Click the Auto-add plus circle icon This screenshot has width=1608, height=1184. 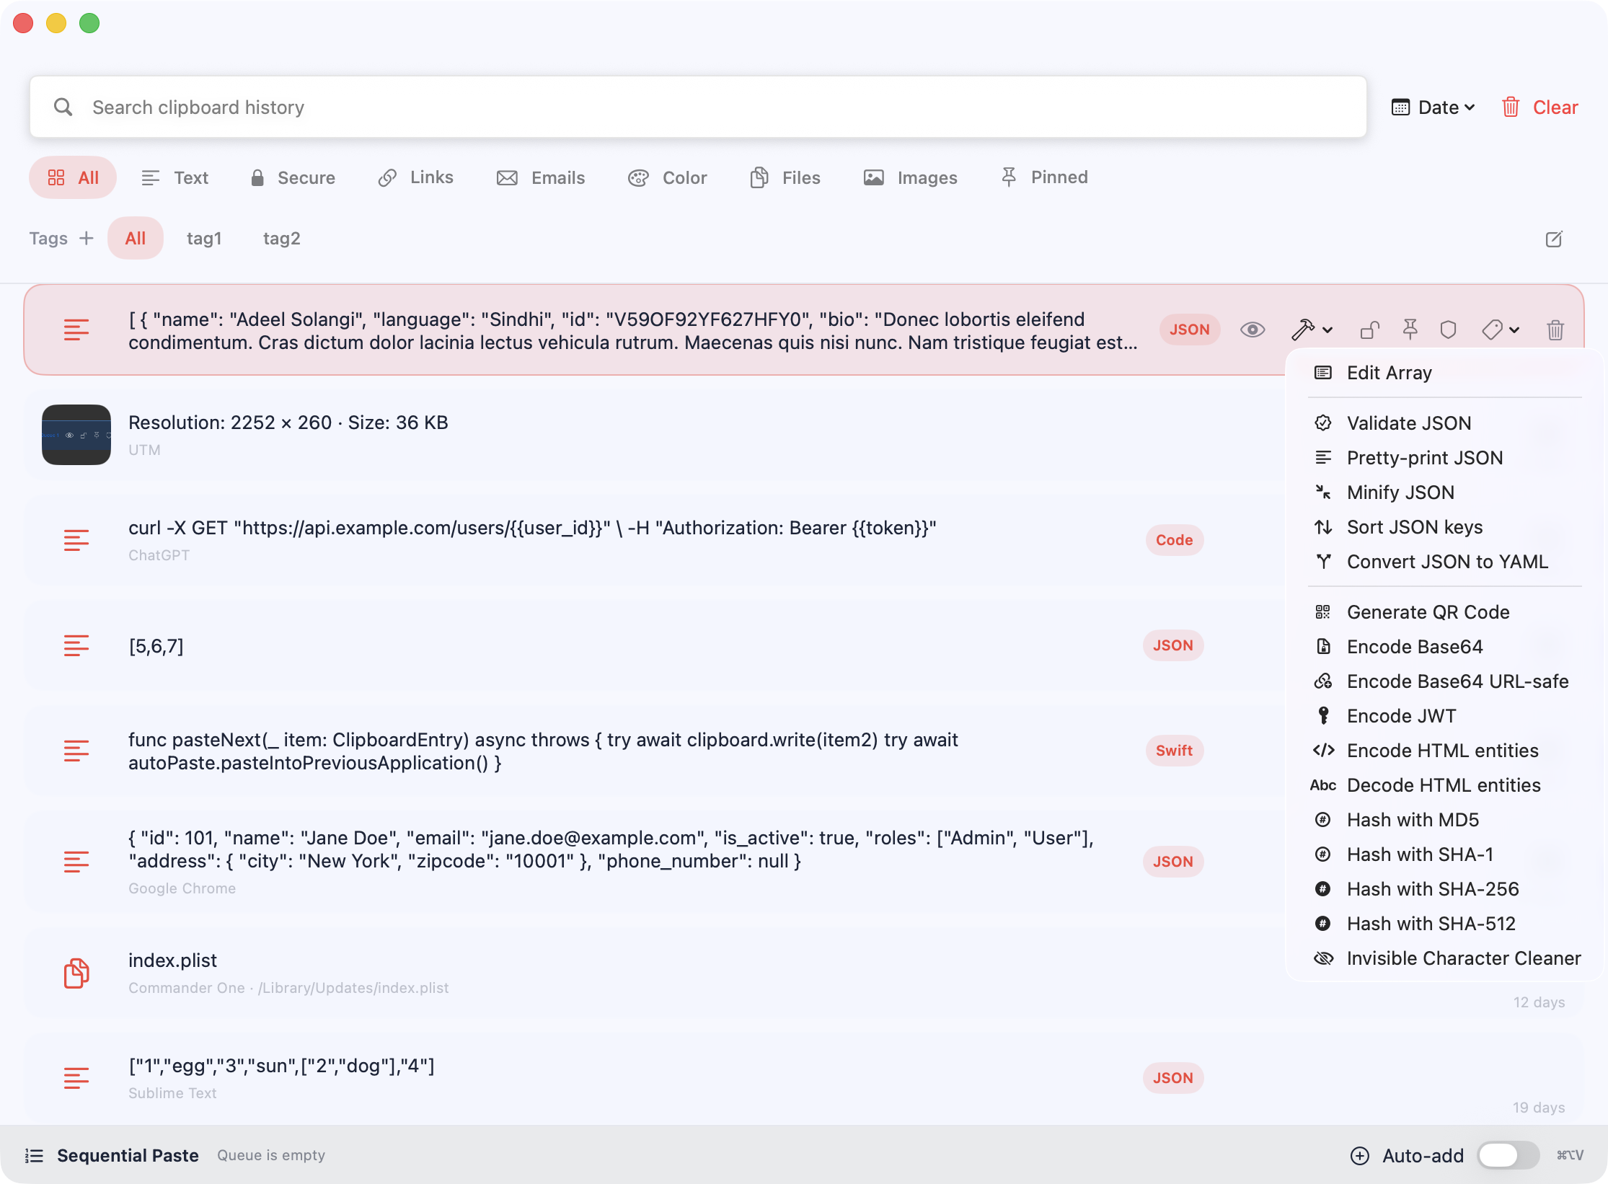tap(1360, 1156)
